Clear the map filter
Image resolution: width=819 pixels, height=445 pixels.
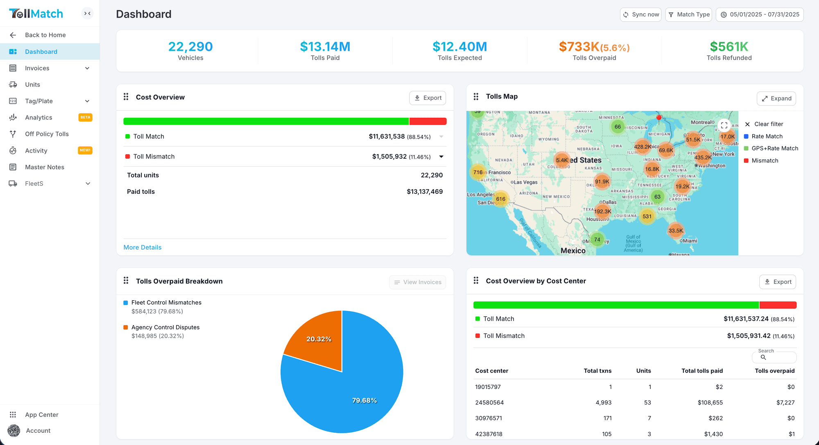click(x=764, y=124)
